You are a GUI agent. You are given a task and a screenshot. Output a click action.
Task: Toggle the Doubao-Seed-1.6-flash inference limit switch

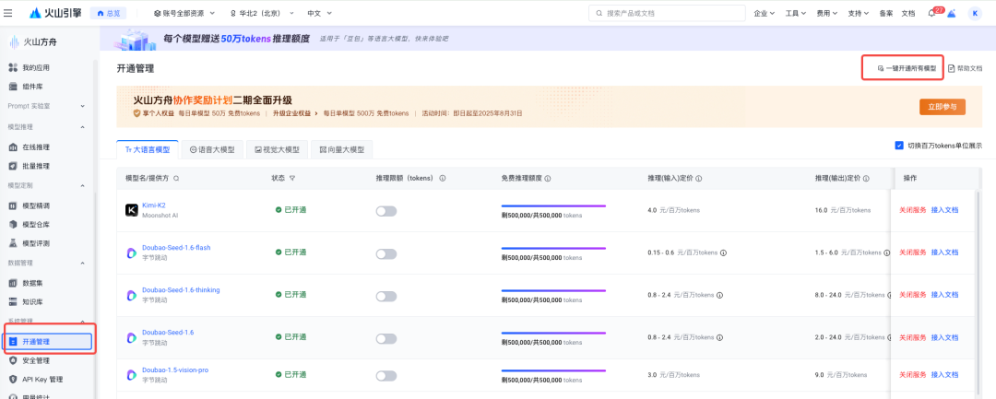click(x=386, y=253)
